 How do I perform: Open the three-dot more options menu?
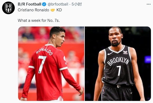149,4
